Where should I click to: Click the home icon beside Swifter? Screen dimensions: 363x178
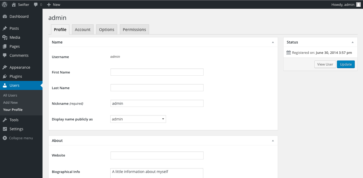[14, 5]
